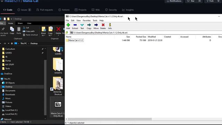Sort by the Accessed column header
Viewport: 222px width, 125px height.
pos(184,37)
